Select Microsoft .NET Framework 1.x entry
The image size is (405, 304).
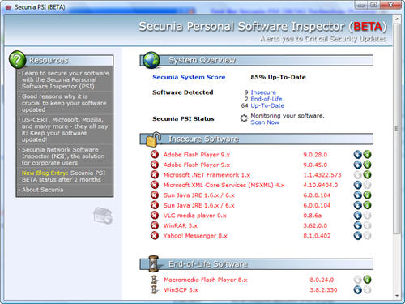207,175
